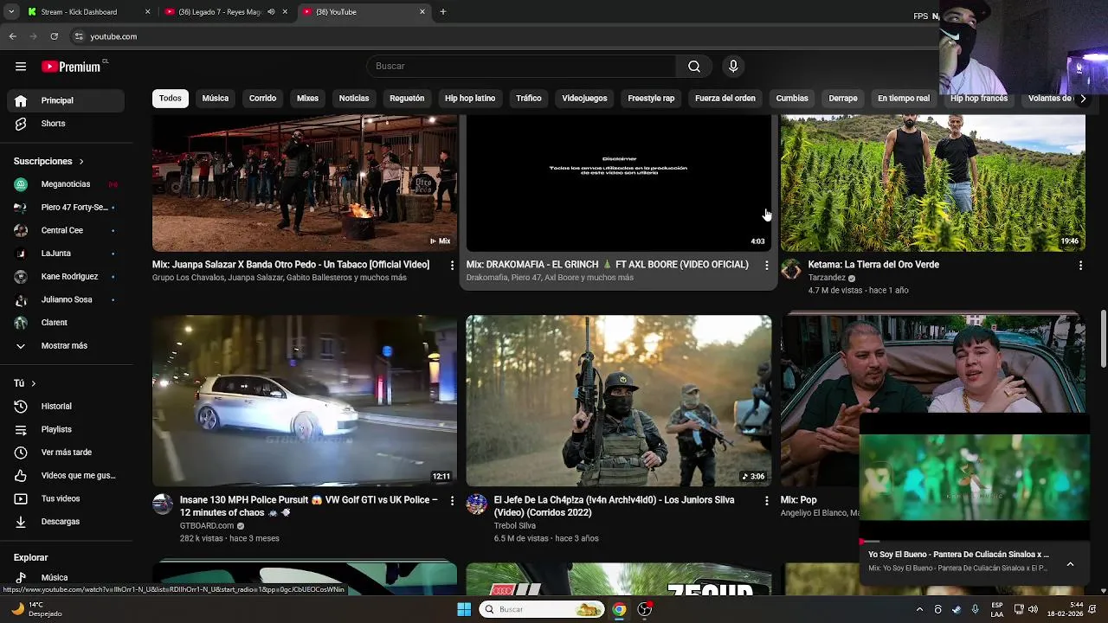Open Central Cee subscription

[66, 231]
